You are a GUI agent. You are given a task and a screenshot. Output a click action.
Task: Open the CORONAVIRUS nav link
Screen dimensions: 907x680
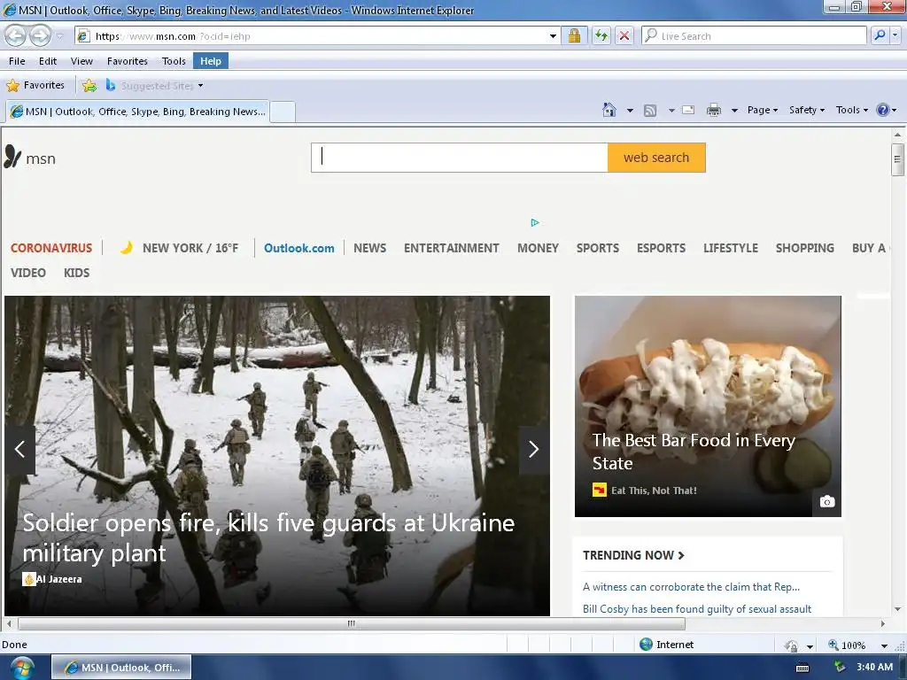pyautogui.click(x=51, y=248)
